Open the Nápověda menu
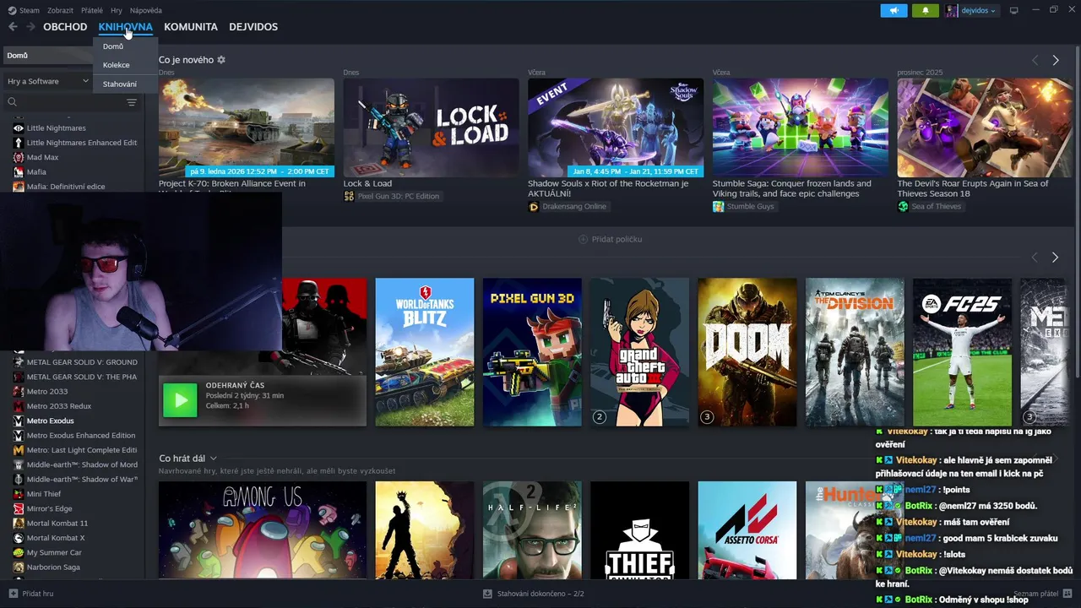Image resolution: width=1081 pixels, height=608 pixels. 146,10
